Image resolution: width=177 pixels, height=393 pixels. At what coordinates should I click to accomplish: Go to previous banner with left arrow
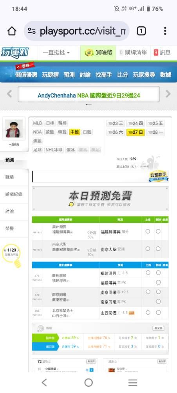tap(9, 94)
